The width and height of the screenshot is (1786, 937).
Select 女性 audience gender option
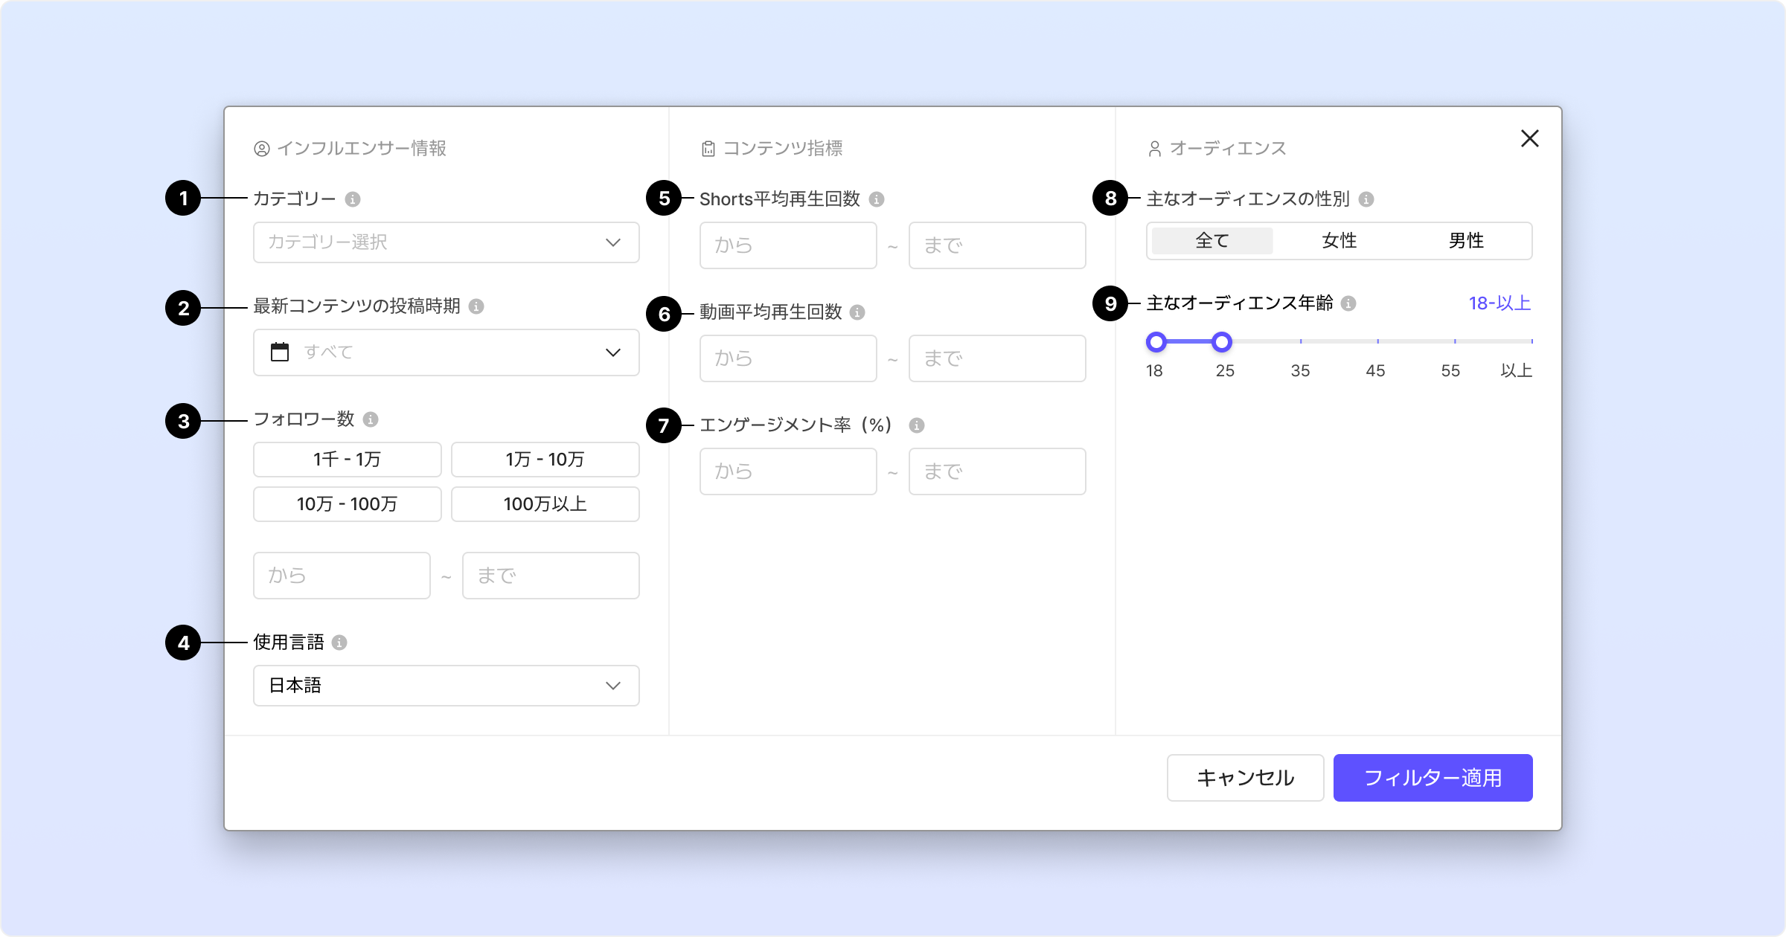coord(1339,241)
